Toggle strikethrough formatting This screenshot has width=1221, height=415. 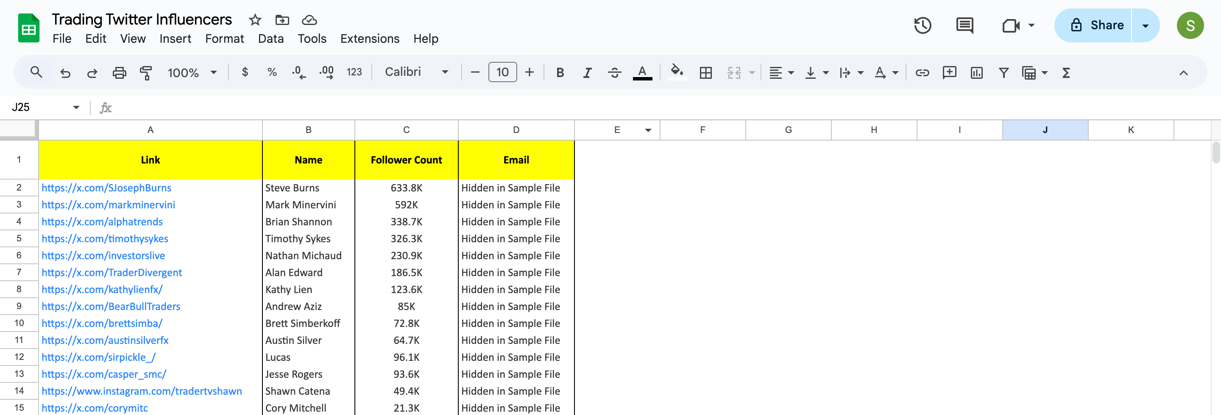click(x=614, y=72)
